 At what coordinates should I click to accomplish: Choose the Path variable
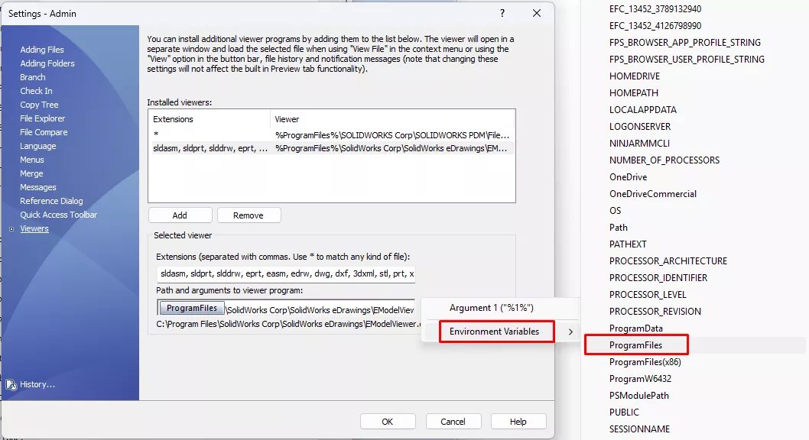618,228
